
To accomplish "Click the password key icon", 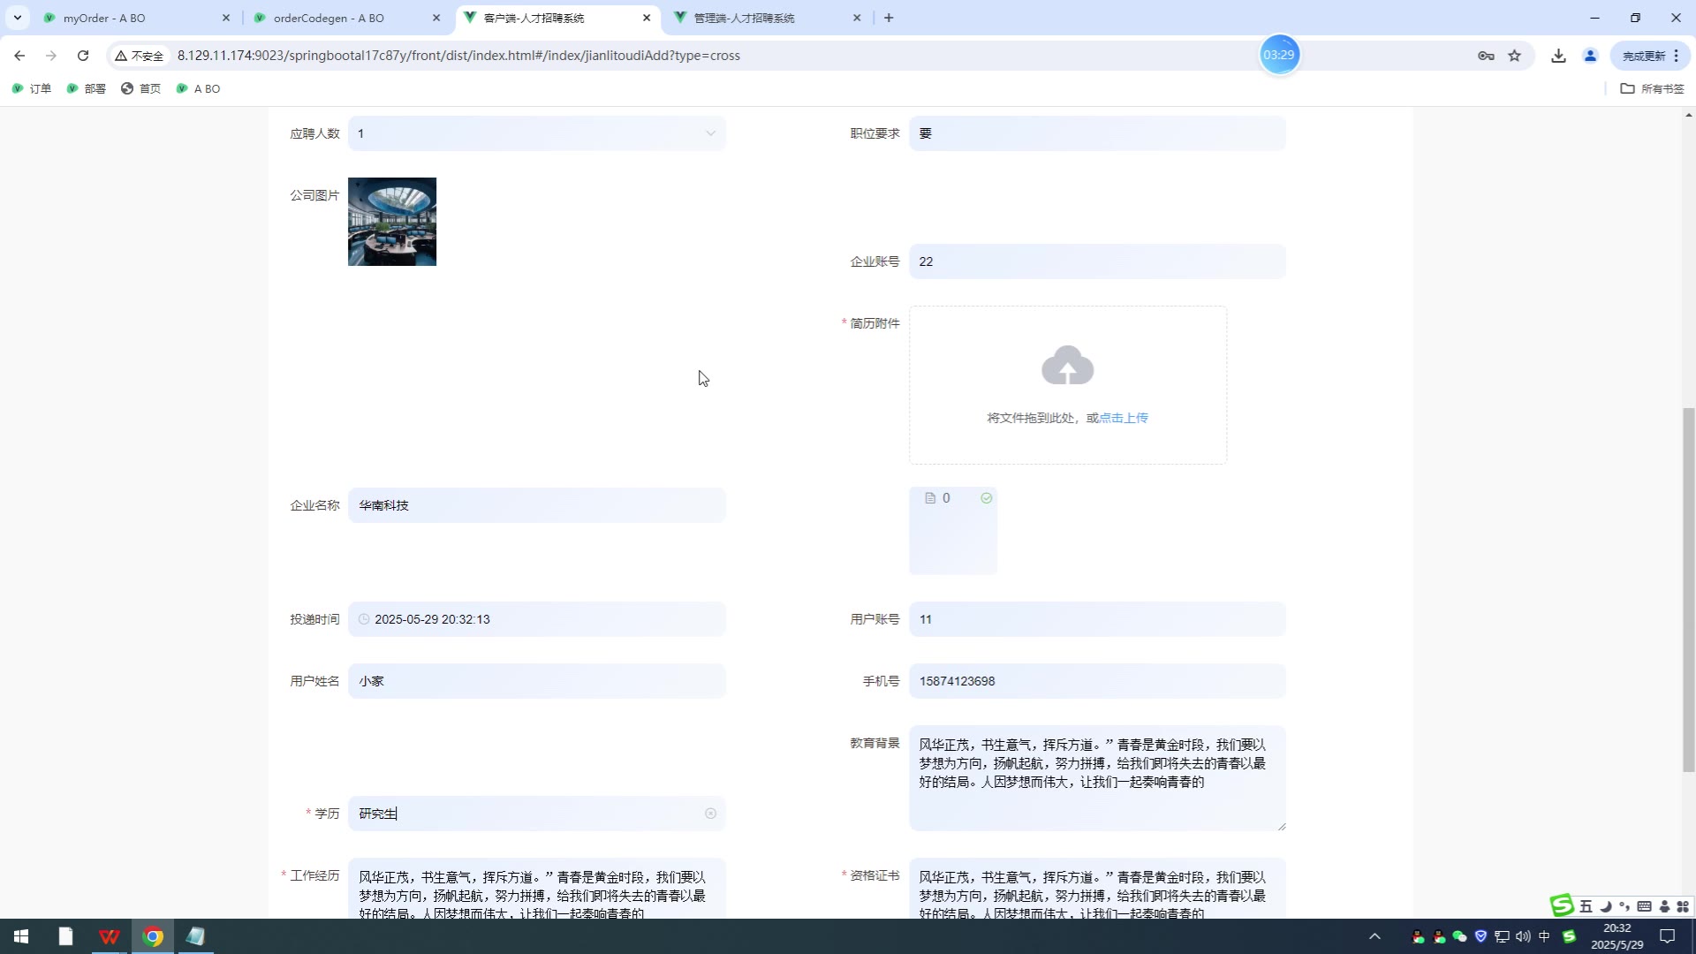I will click(1486, 56).
